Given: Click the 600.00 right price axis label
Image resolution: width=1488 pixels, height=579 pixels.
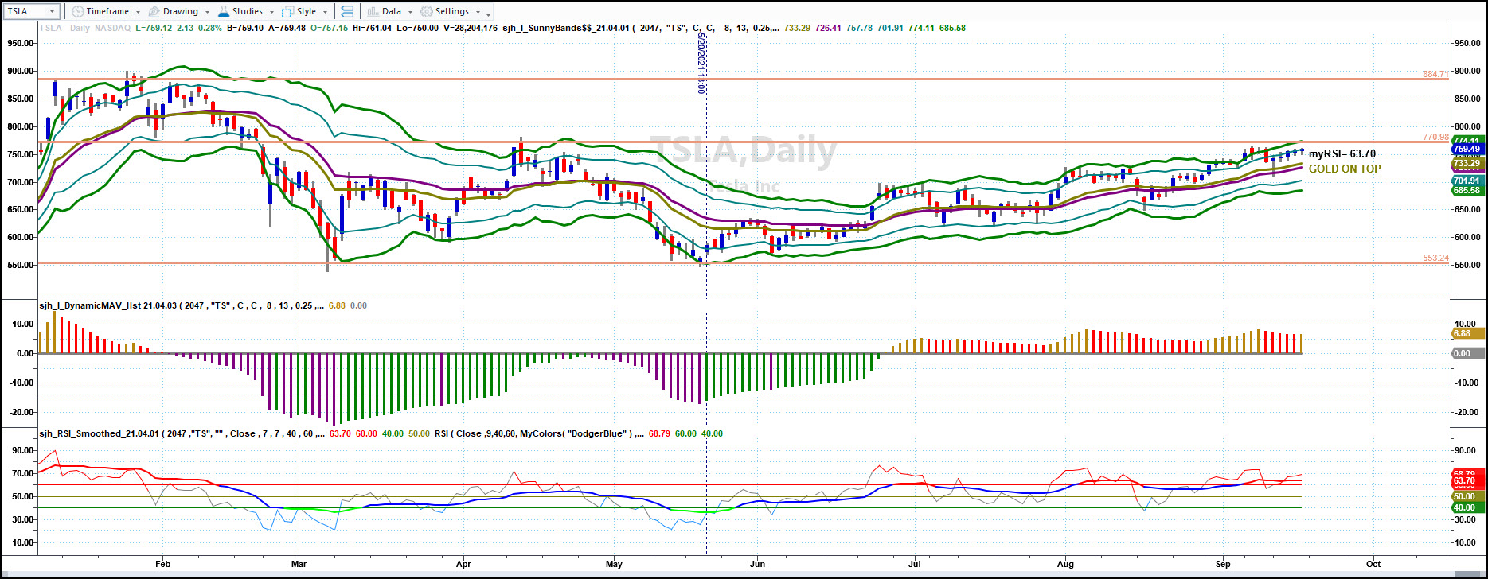Looking at the screenshot, I should [x=1467, y=238].
